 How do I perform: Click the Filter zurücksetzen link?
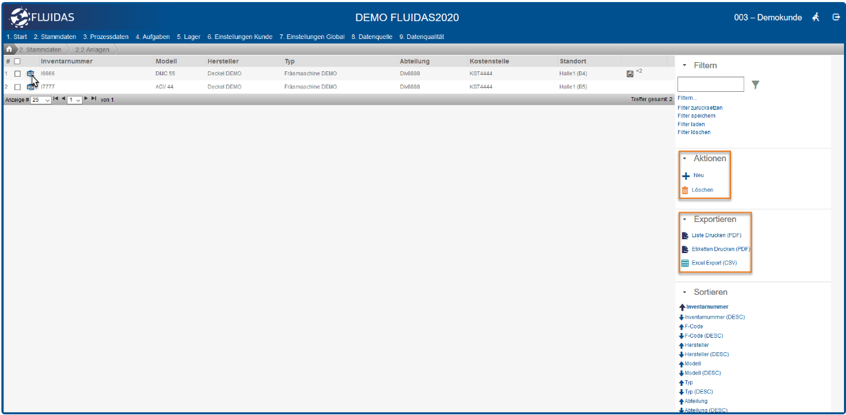699,108
